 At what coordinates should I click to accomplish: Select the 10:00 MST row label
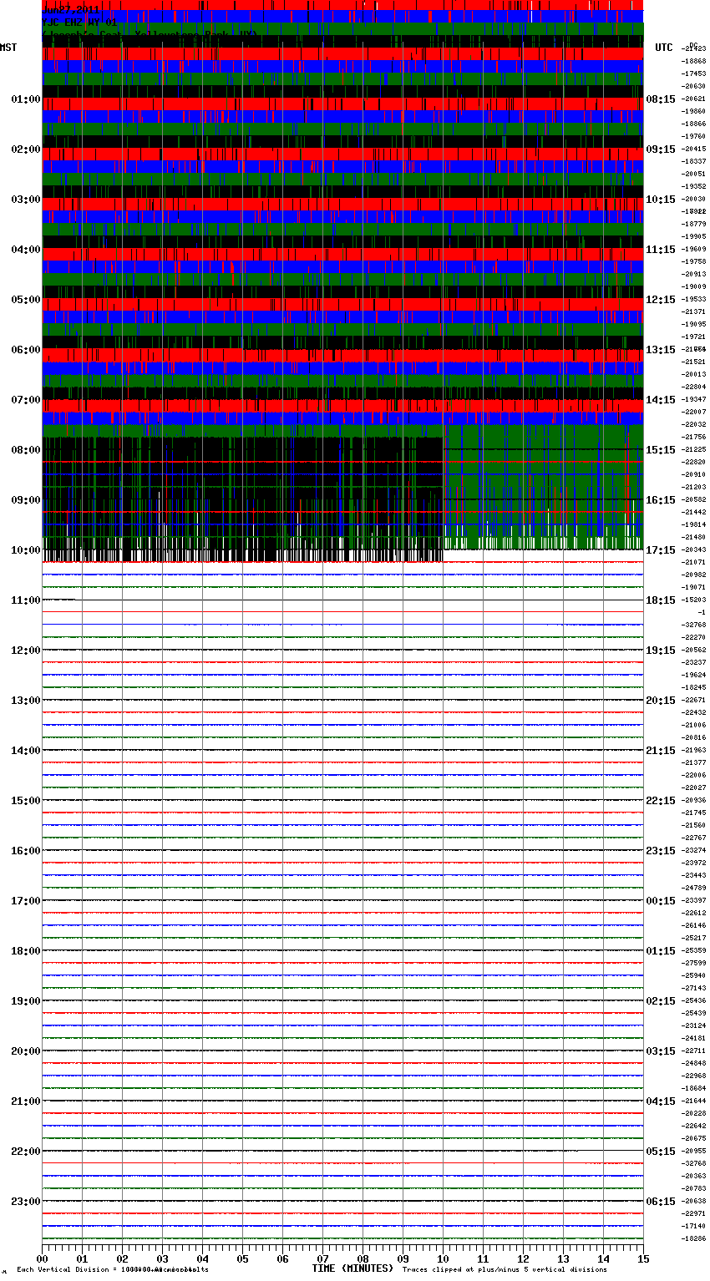[x=26, y=550]
